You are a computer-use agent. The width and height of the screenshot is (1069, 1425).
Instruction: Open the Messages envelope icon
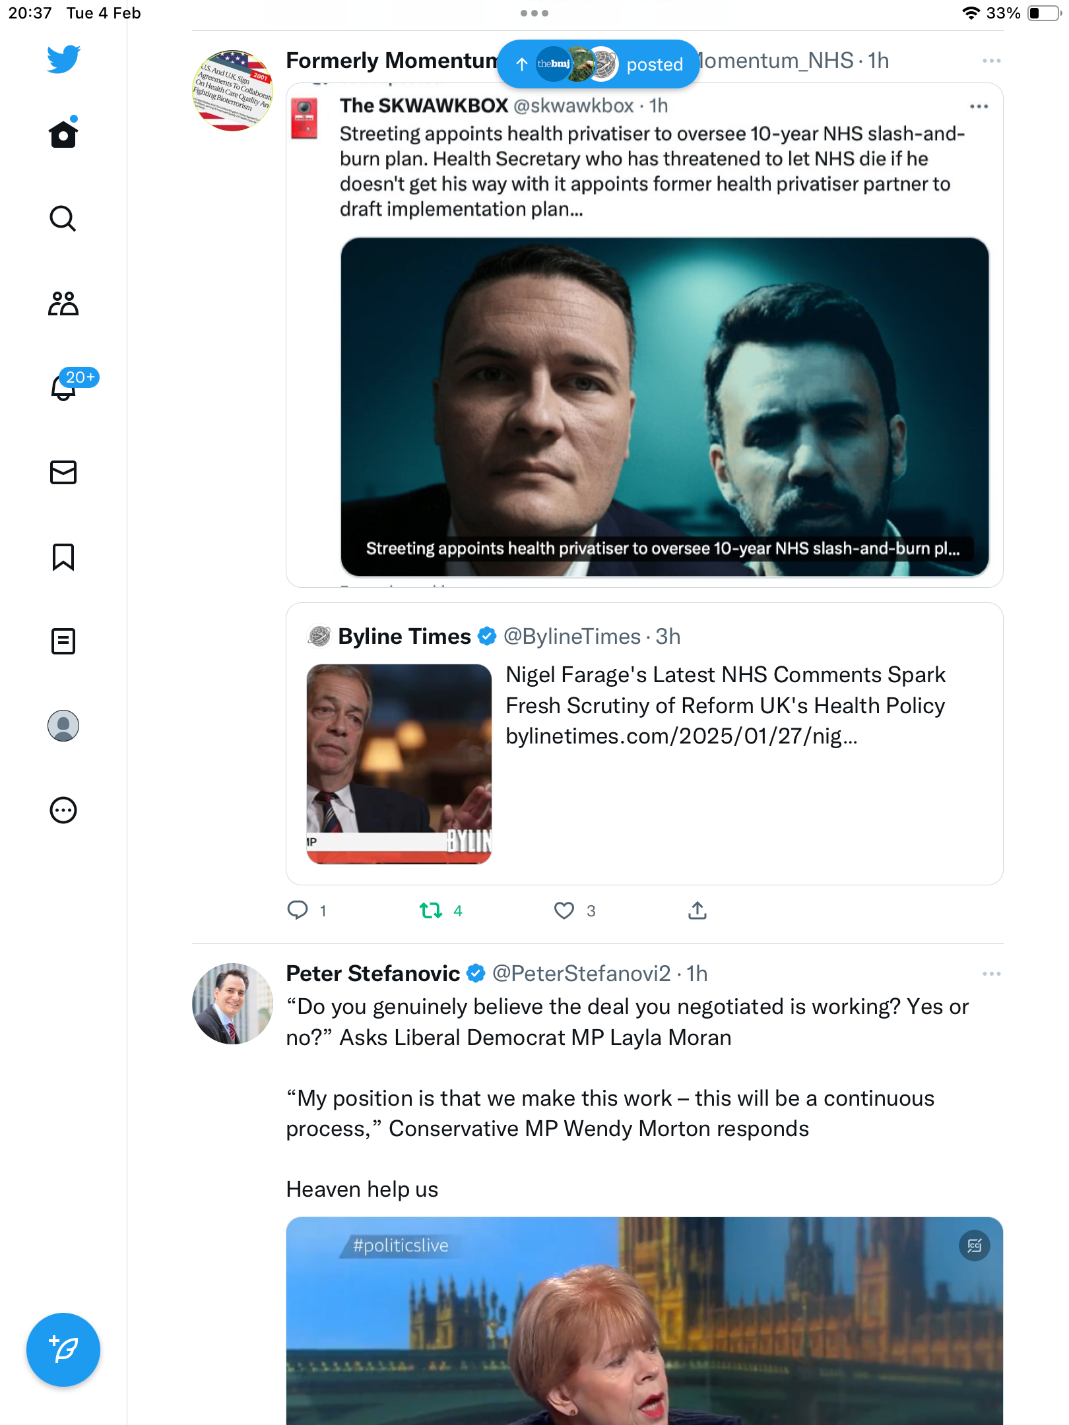pos(63,472)
